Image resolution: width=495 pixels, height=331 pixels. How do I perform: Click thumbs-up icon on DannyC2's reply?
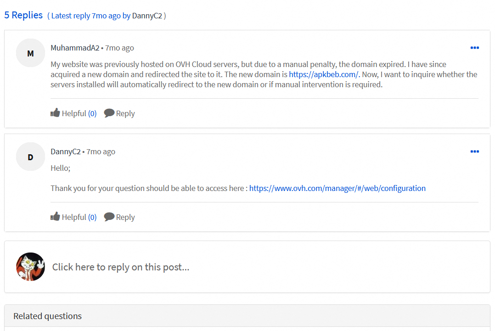click(x=56, y=217)
